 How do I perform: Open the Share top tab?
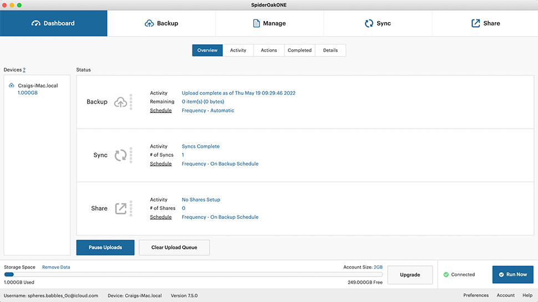[x=485, y=23]
